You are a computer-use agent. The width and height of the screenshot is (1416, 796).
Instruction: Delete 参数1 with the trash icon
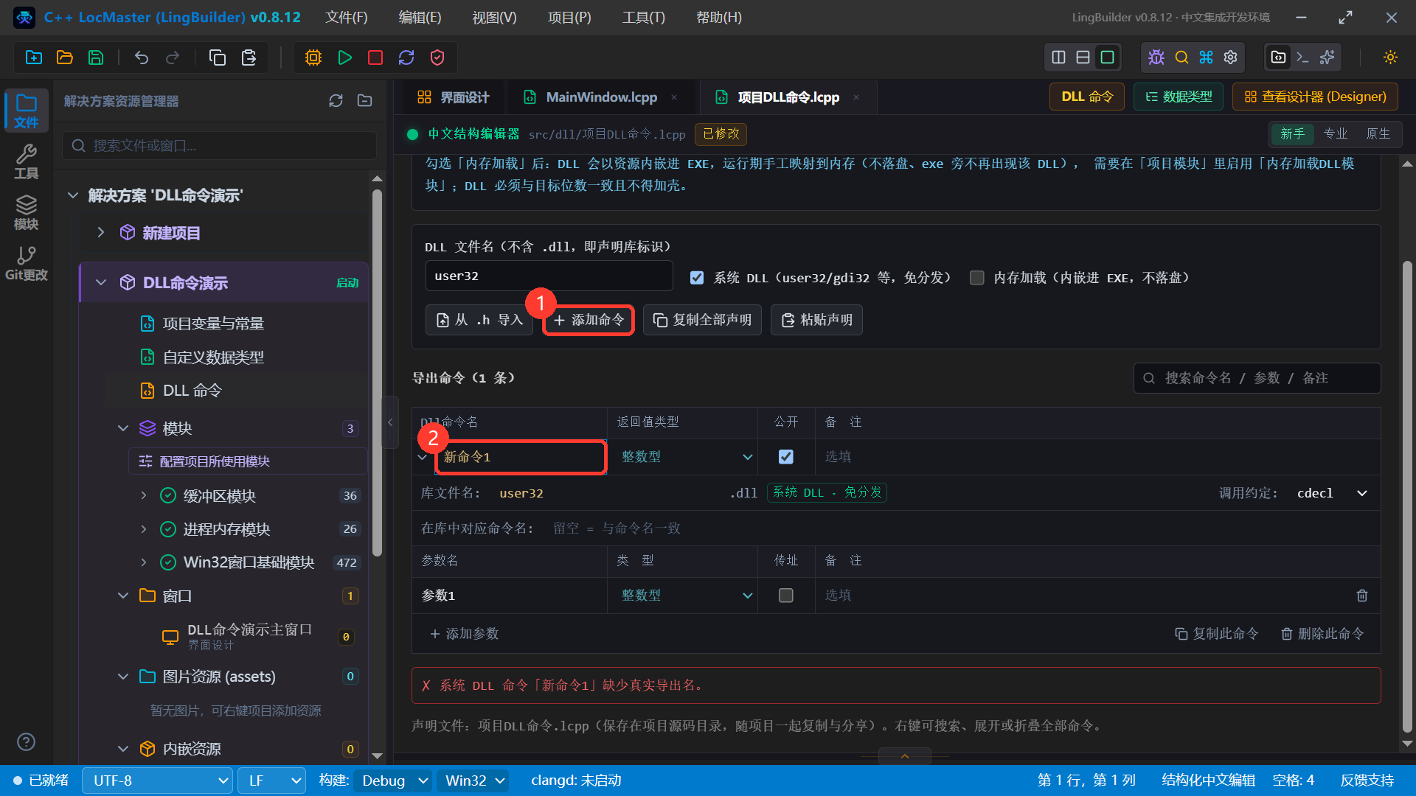coord(1362,596)
